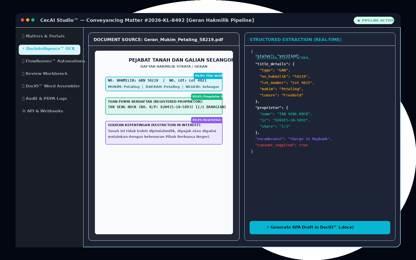Click the PIPELINE ACTIVE status badge
The image size is (416, 260).
tap(374, 21)
